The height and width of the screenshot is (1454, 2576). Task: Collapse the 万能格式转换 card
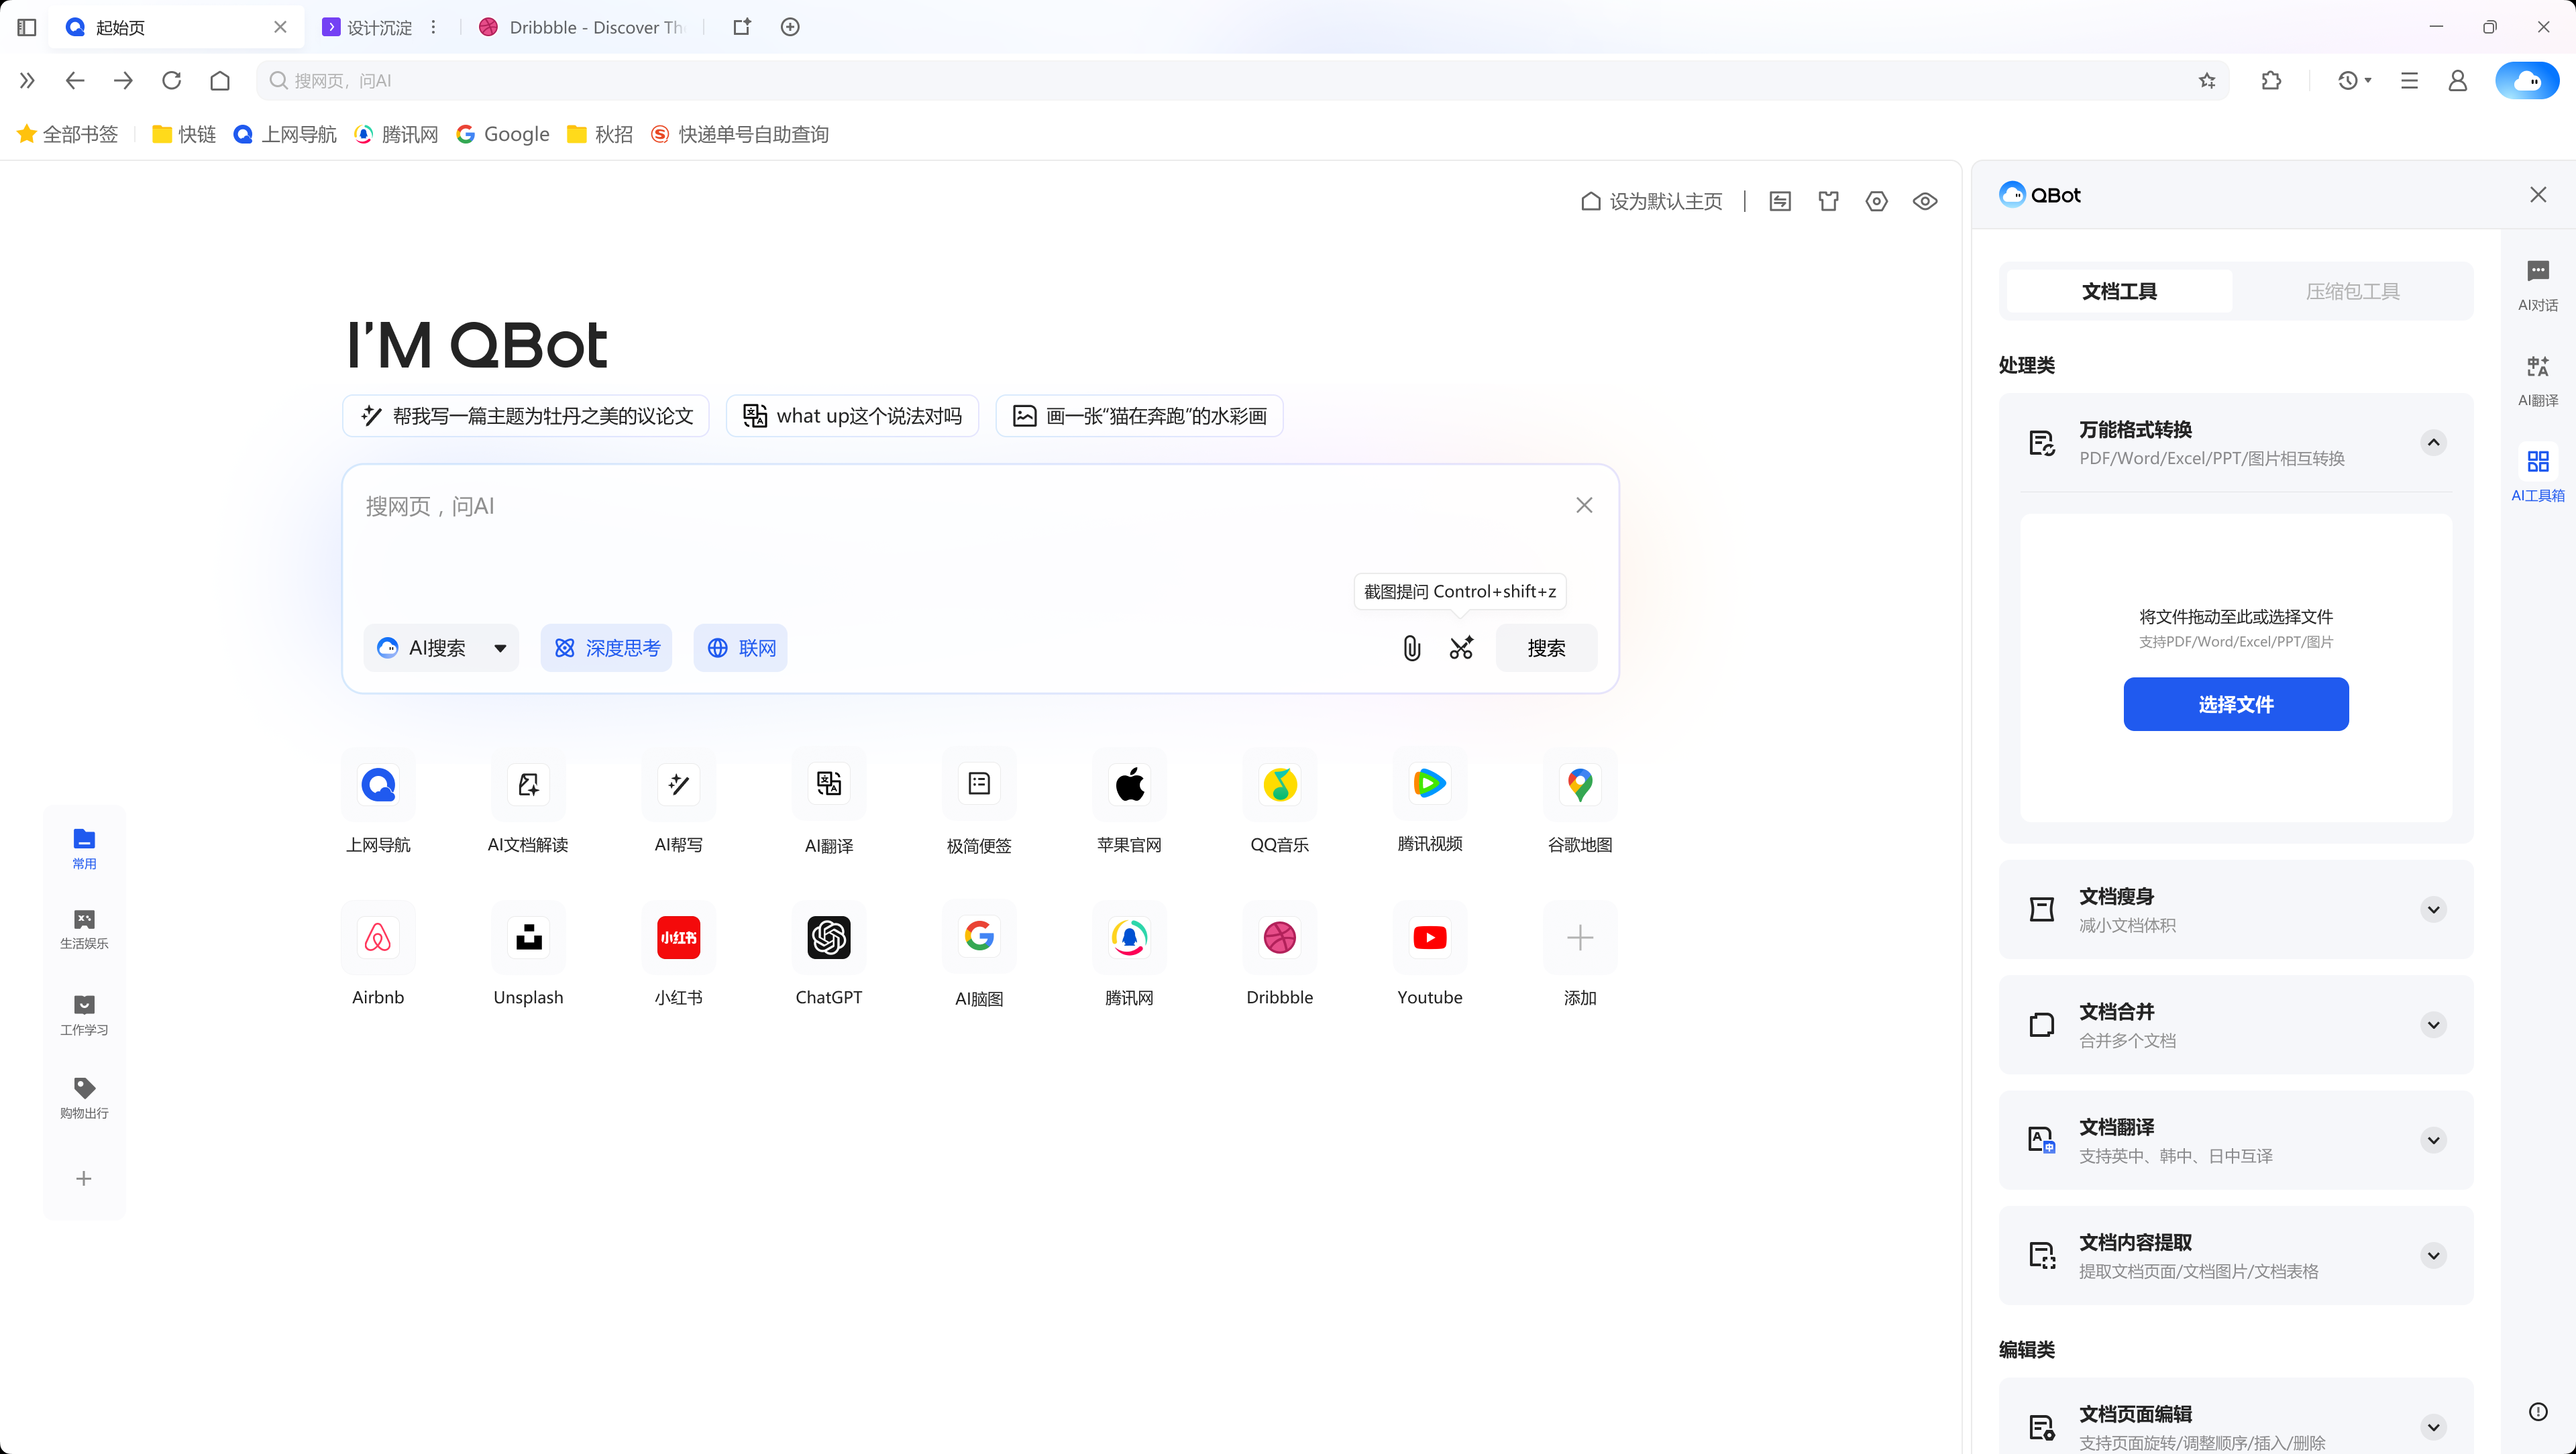point(2434,442)
